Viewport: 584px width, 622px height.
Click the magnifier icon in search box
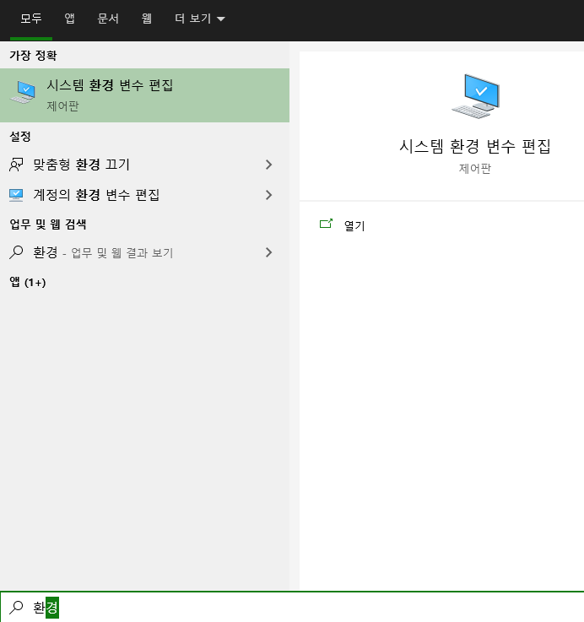click(x=16, y=607)
